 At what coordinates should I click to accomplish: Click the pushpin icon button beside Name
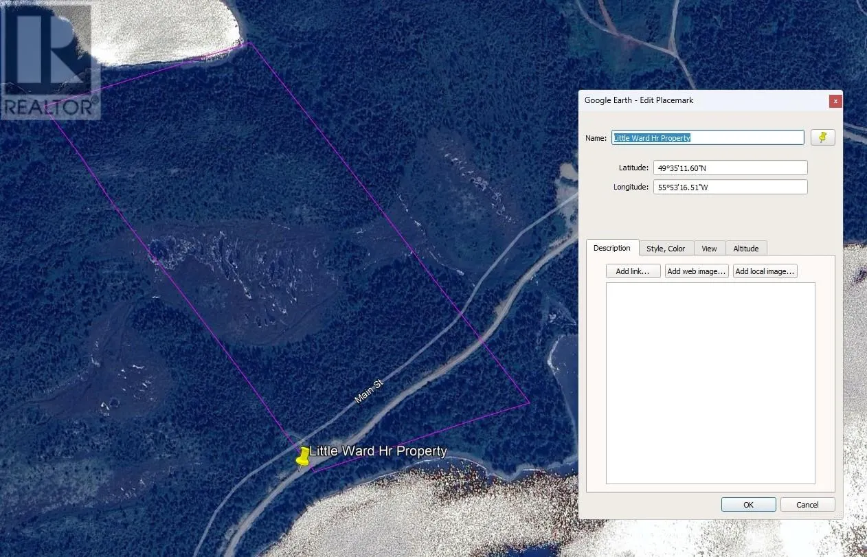click(822, 137)
